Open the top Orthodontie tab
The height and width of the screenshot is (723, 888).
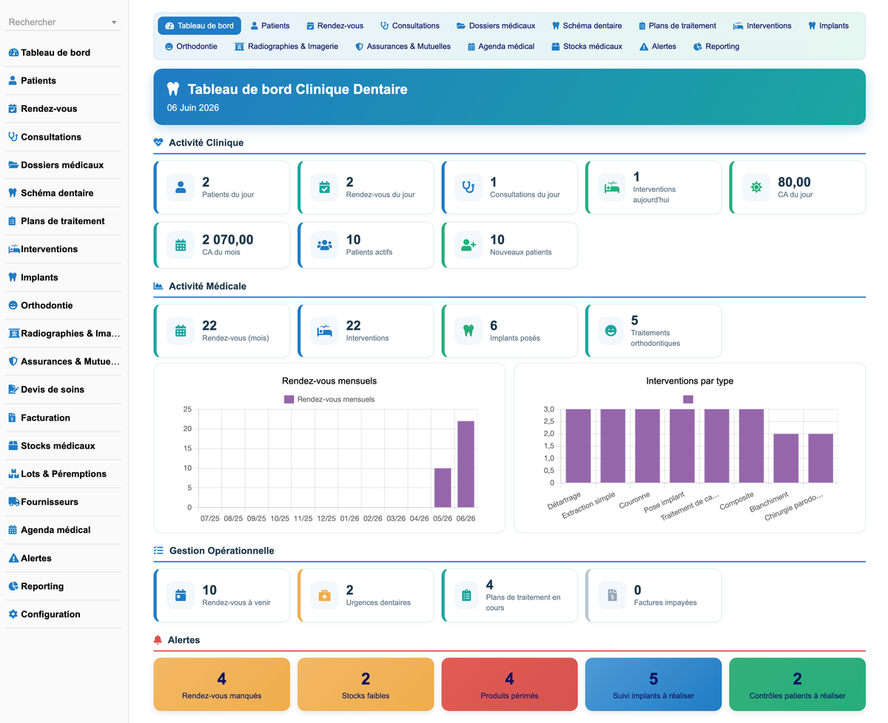point(191,47)
